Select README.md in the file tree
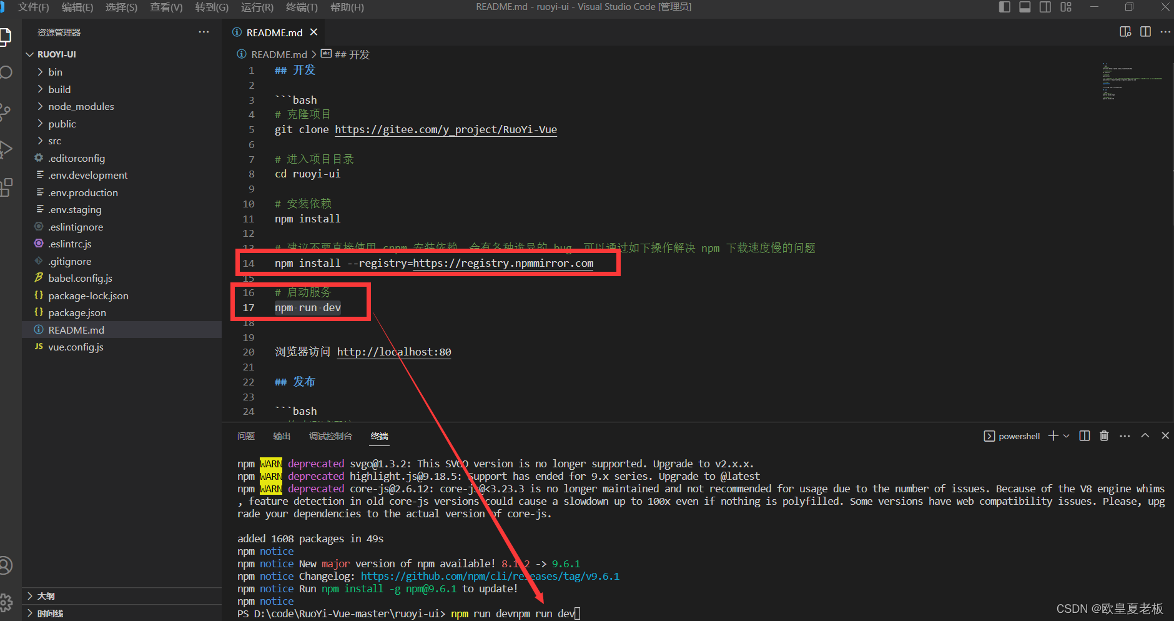Screen dimensions: 1174x621 click(122, 330)
